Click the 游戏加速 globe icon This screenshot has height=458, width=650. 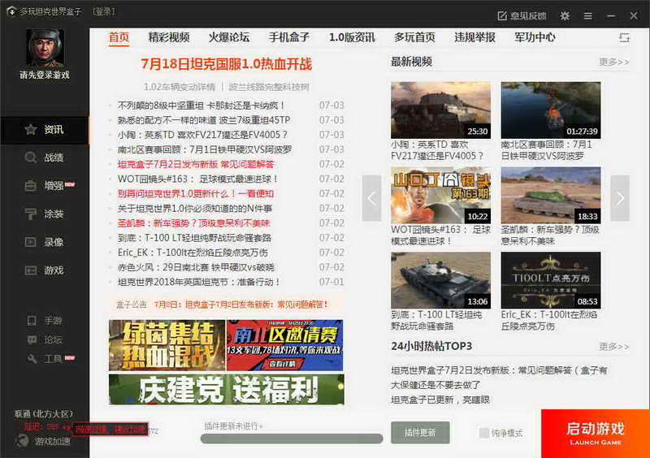coord(23,441)
